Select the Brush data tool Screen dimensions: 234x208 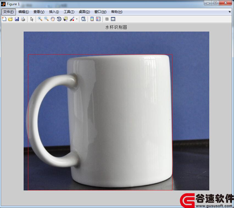coord(72,19)
